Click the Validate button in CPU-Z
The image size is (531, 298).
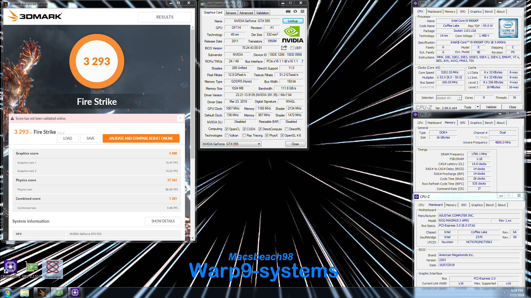click(491, 107)
